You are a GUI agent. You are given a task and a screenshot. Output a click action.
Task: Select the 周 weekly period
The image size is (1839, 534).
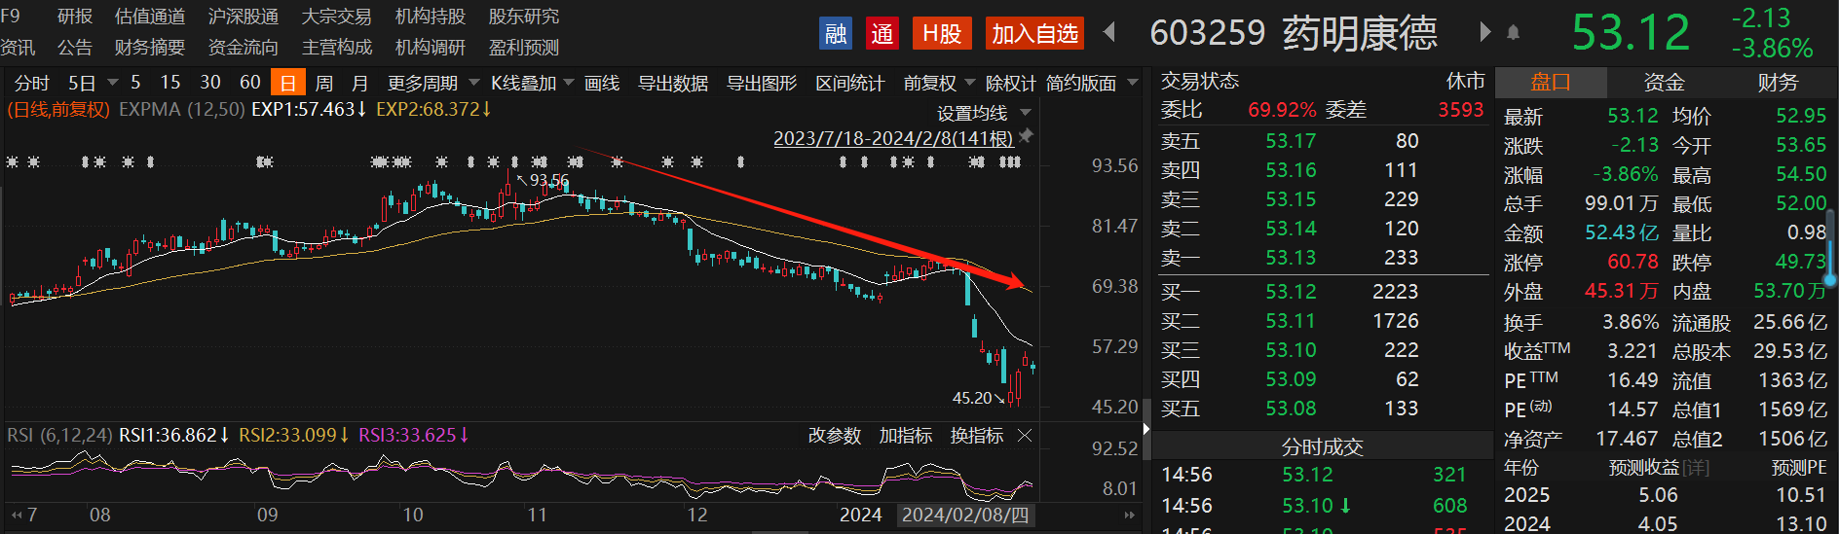[324, 83]
